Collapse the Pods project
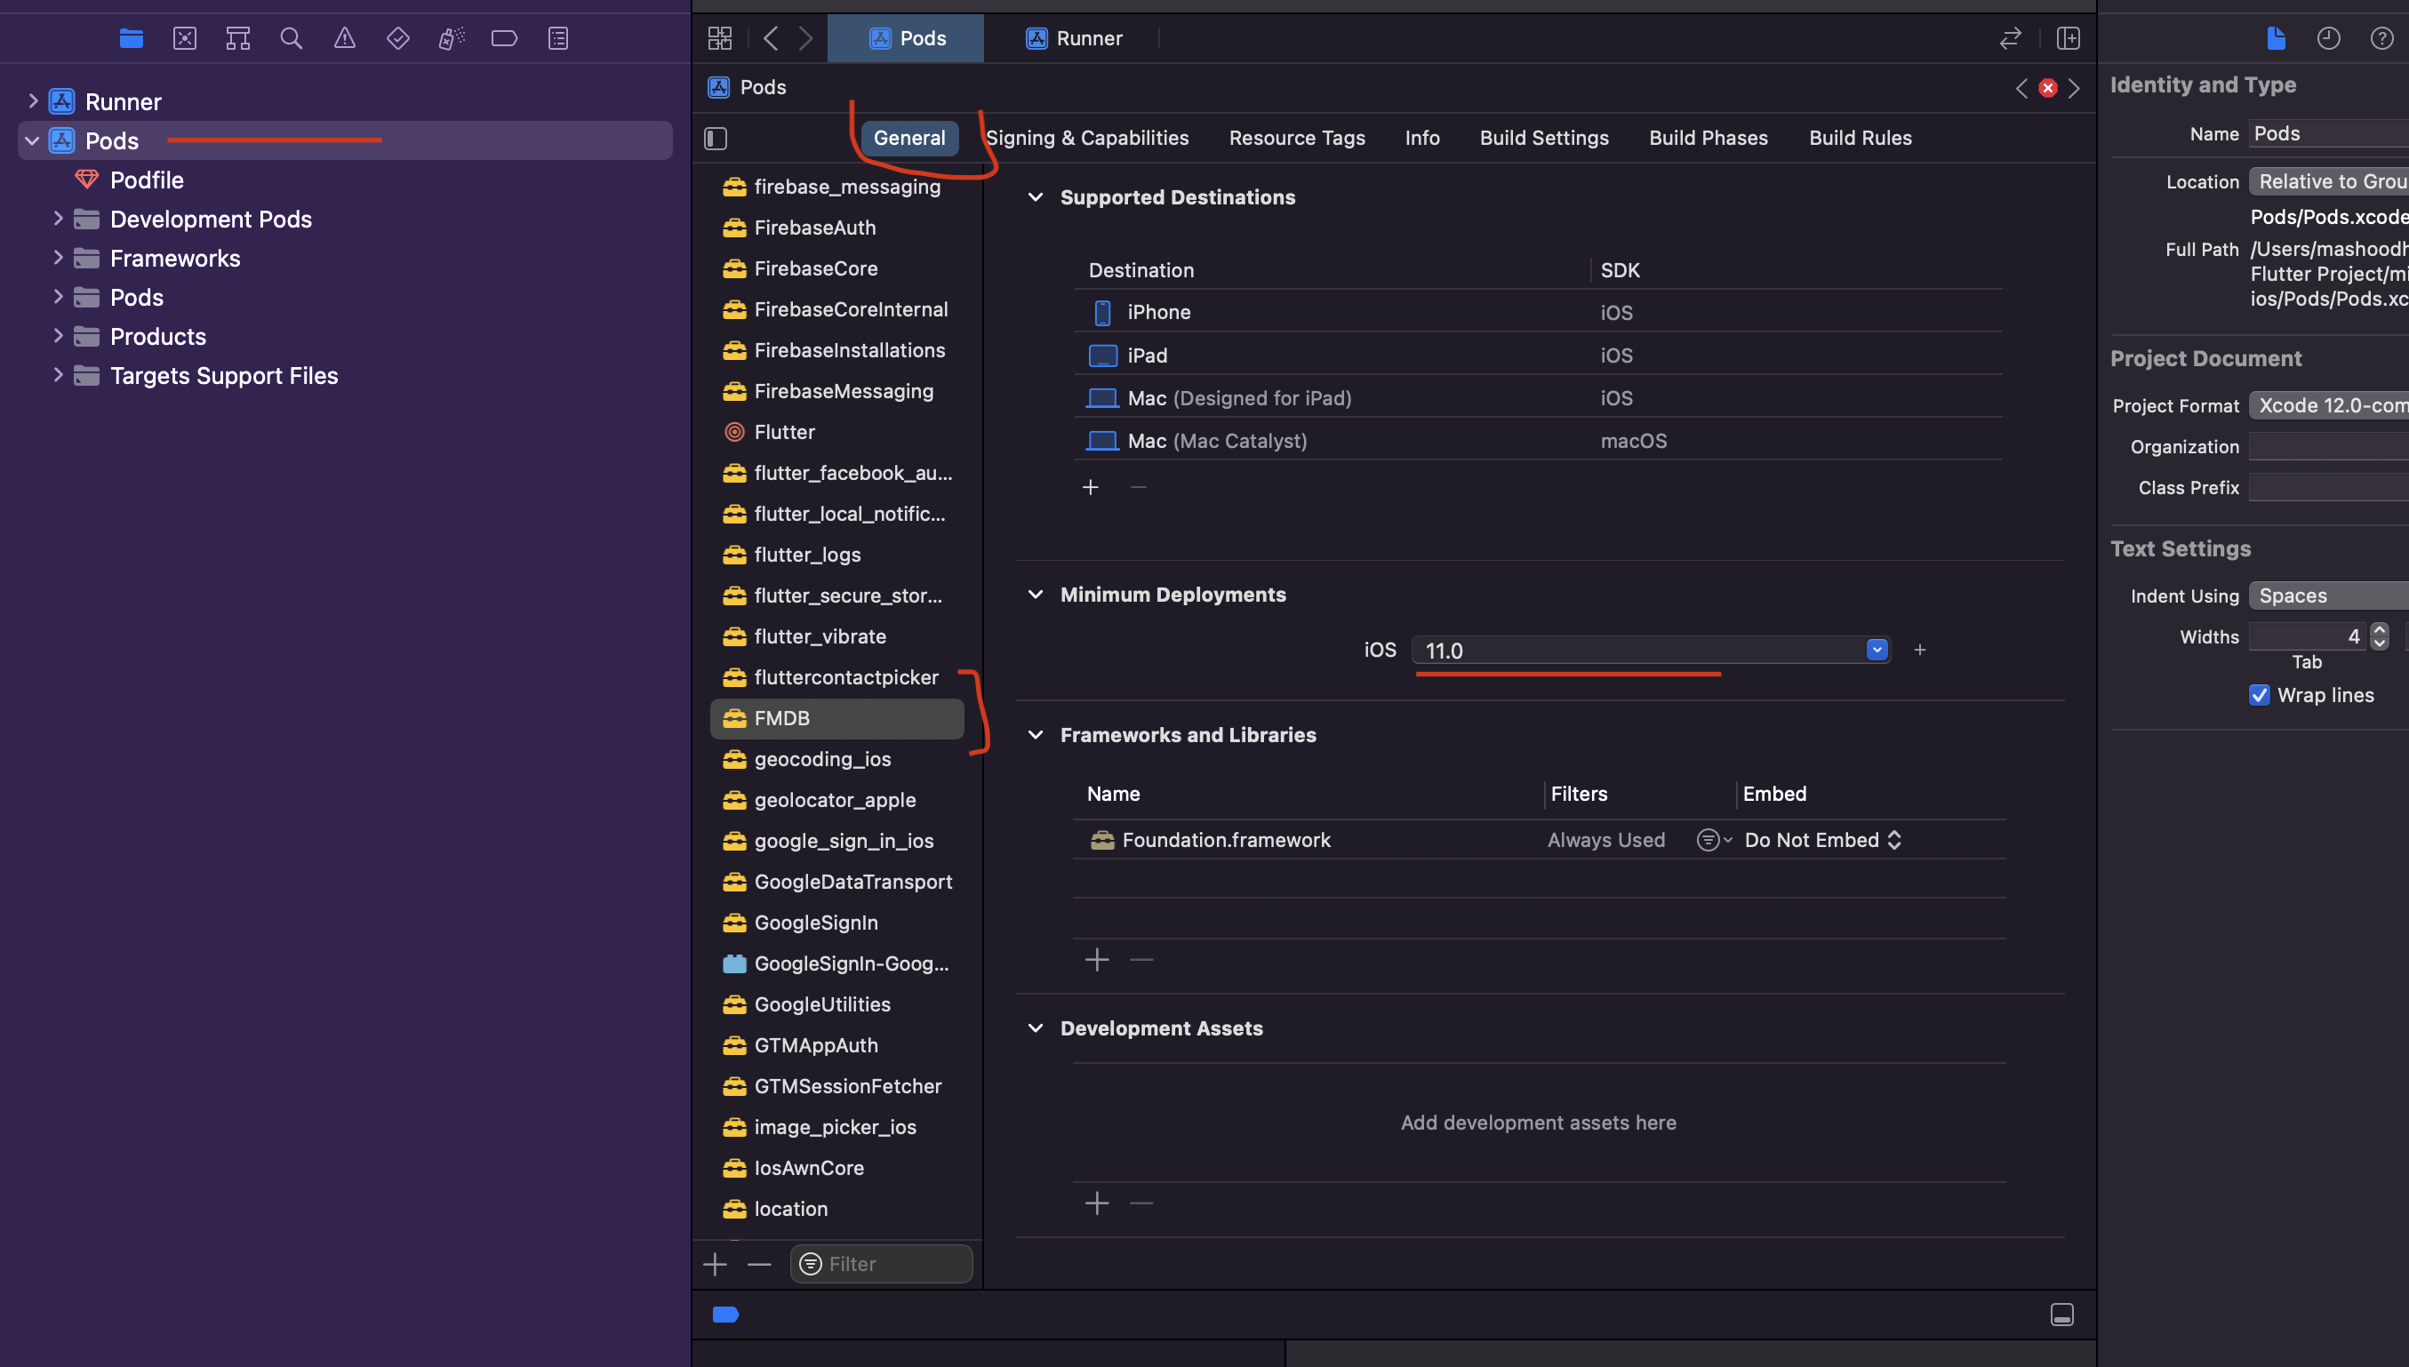2409x1367 pixels. 32,140
